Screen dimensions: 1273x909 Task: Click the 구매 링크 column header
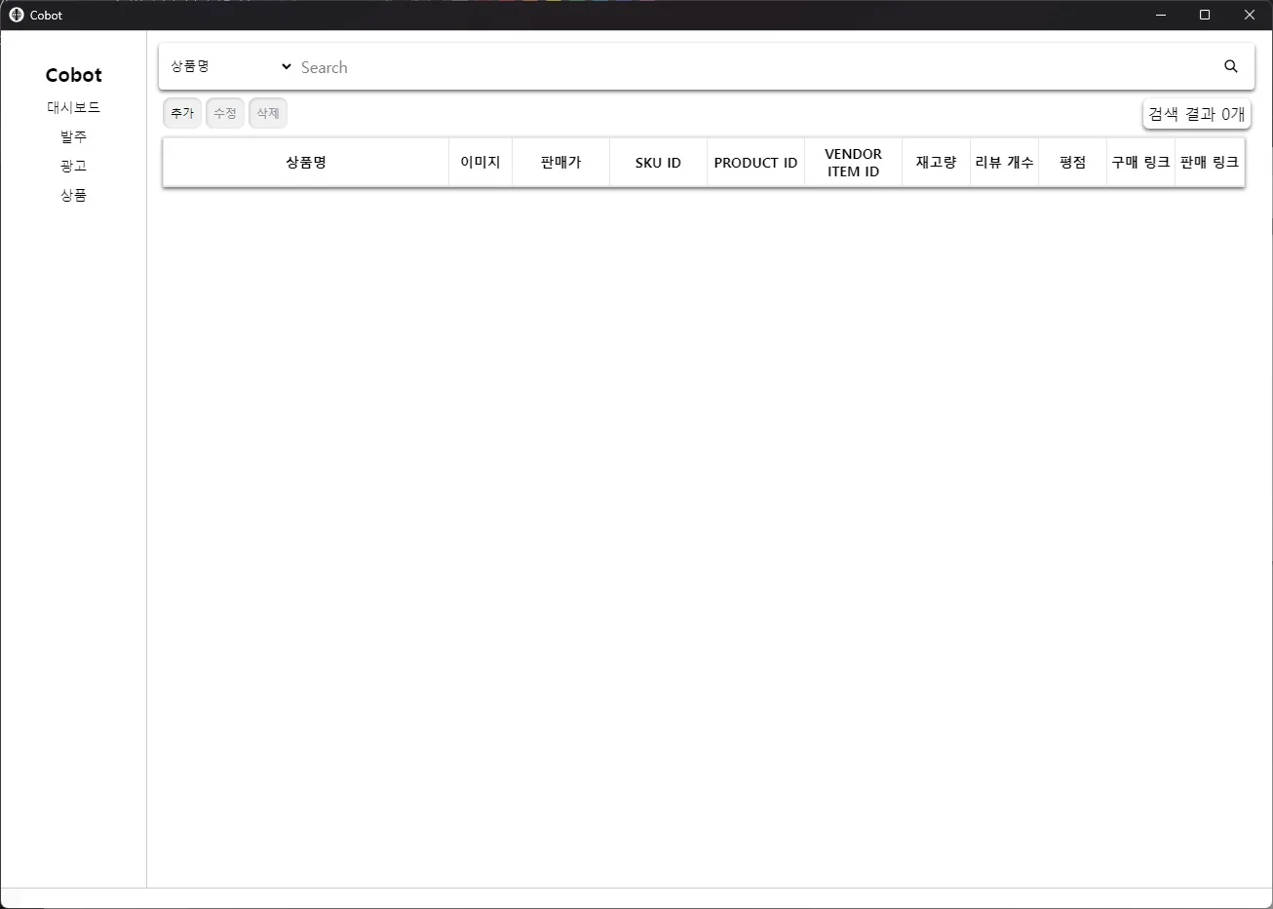tap(1140, 163)
